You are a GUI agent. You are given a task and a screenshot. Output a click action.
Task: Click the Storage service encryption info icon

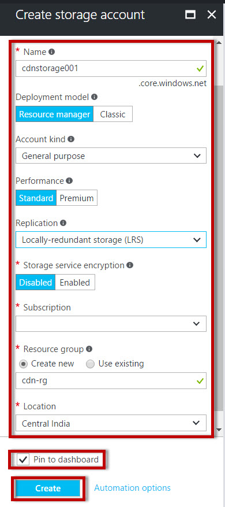(x=130, y=265)
